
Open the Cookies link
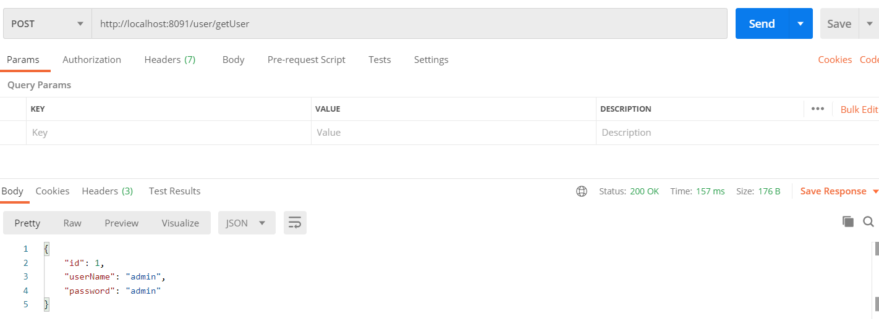(834, 60)
